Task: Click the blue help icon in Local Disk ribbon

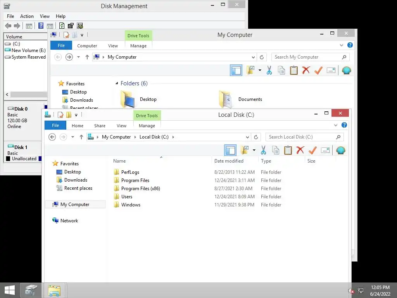Action: [x=344, y=125]
